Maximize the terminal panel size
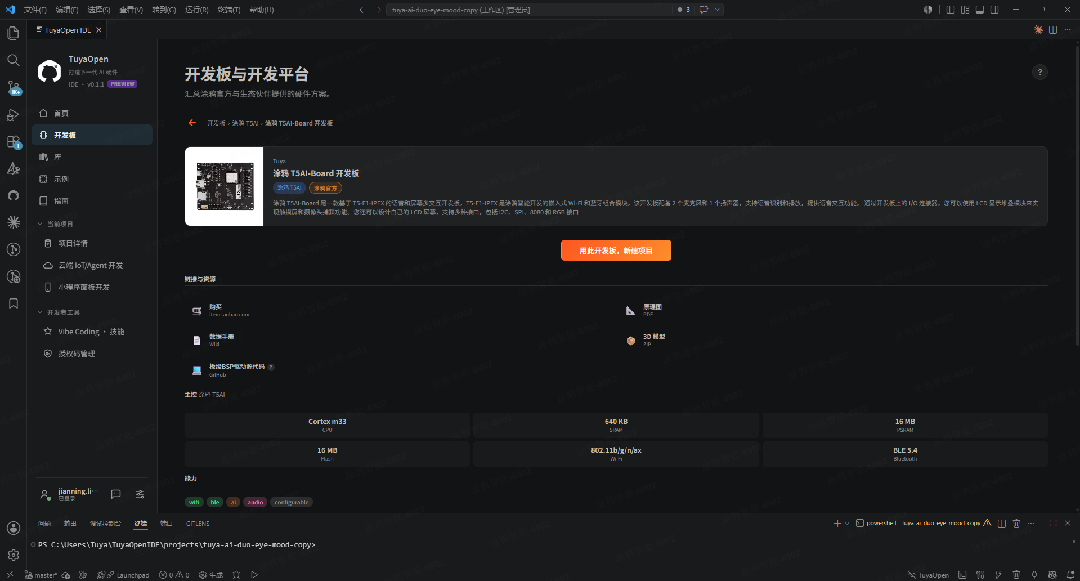This screenshot has height=581, width=1080. (1053, 523)
